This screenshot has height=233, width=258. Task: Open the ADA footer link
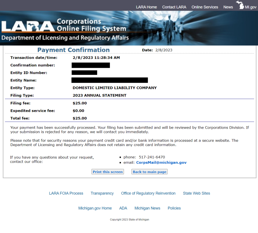pos(123,208)
